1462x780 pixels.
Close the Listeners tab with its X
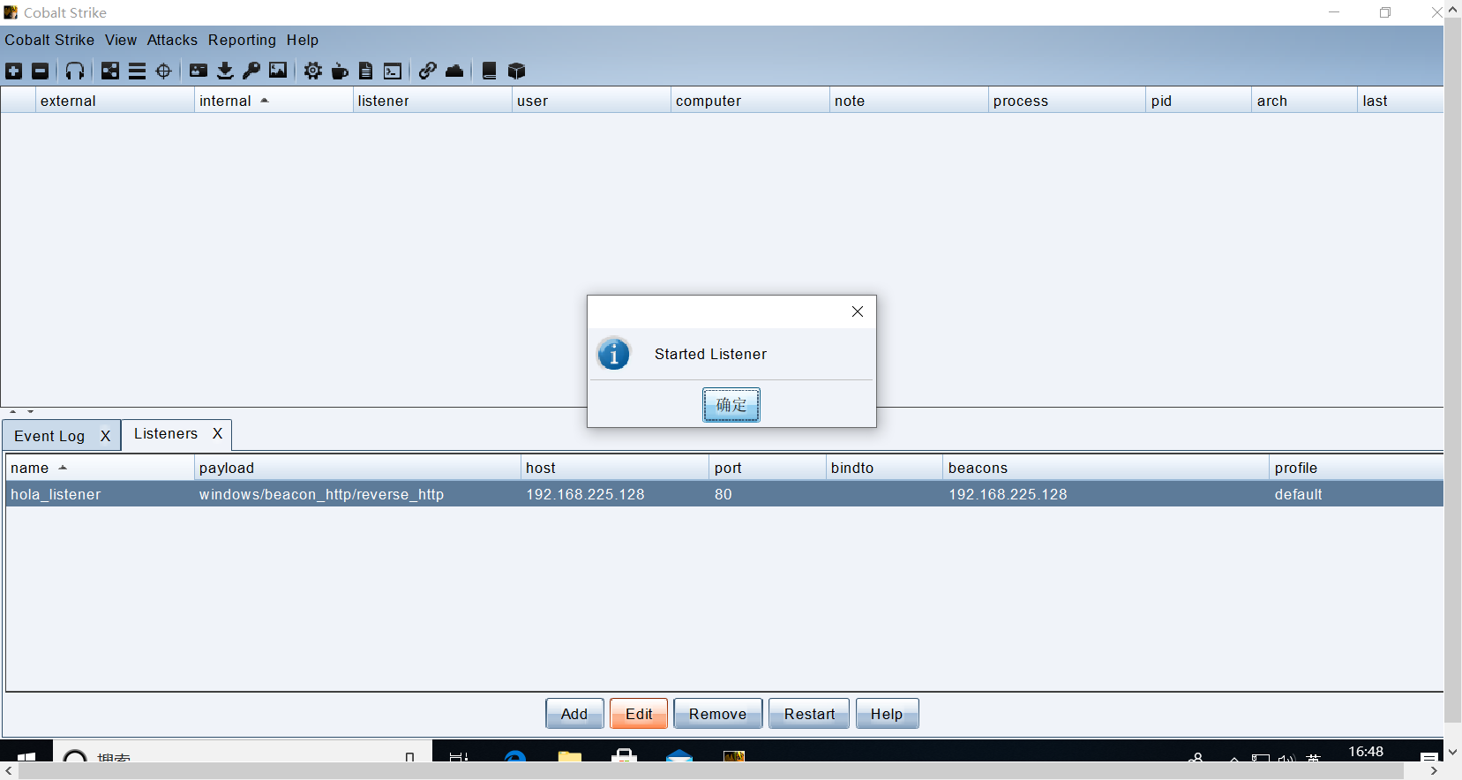pyautogui.click(x=217, y=433)
